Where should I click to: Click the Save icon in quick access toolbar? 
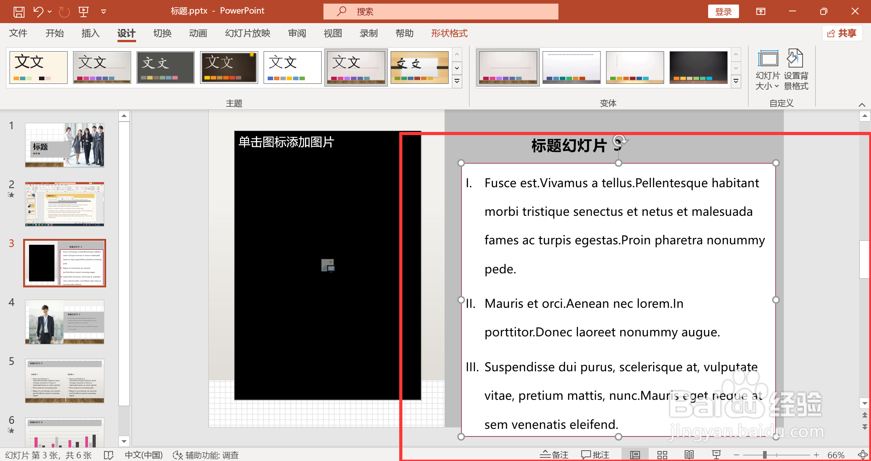pos(19,12)
